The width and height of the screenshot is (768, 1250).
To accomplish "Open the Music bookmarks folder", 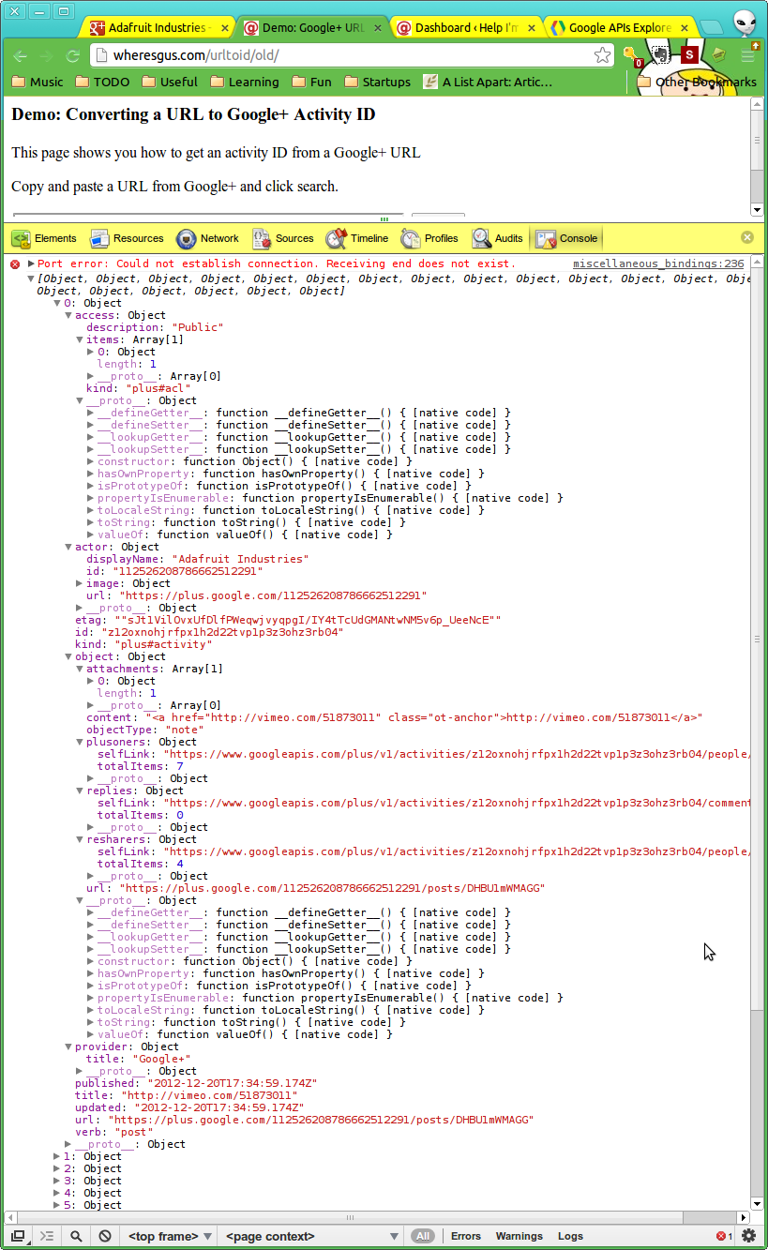I will 38,82.
